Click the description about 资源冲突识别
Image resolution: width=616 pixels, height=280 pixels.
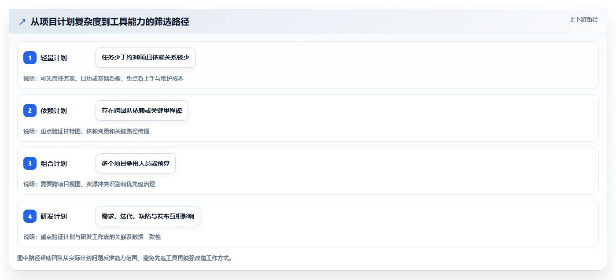pyautogui.click(x=89, y=184)
